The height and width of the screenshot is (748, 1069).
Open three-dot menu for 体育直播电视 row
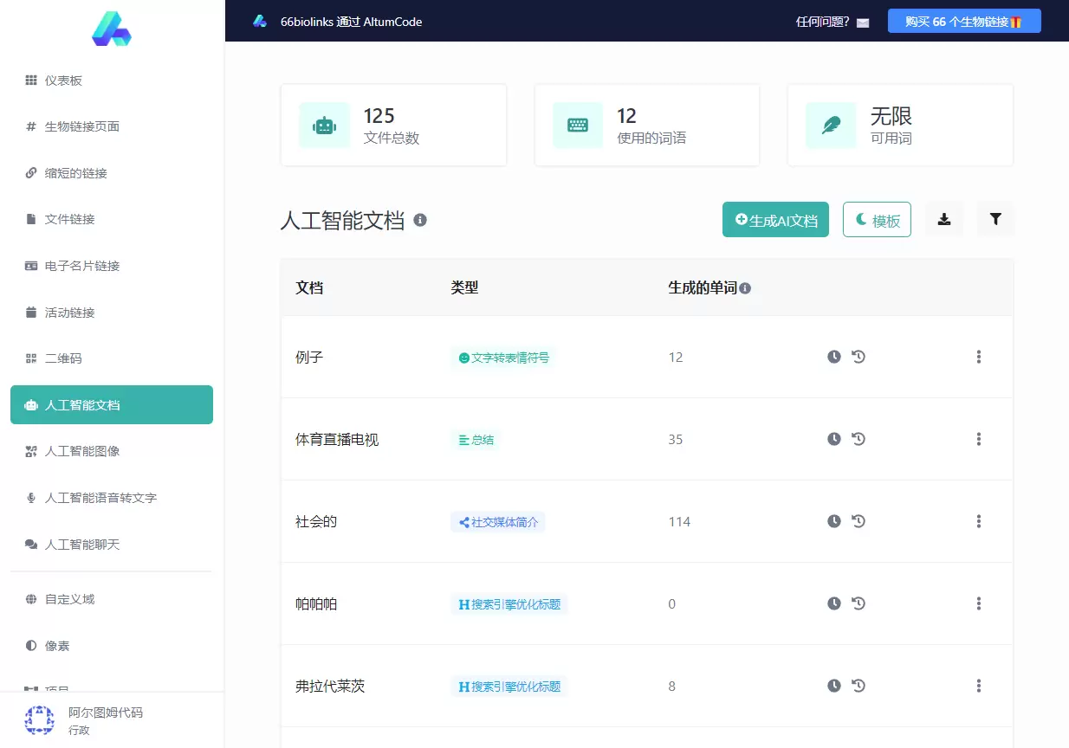pyautogui.click(x=979, y=439)
